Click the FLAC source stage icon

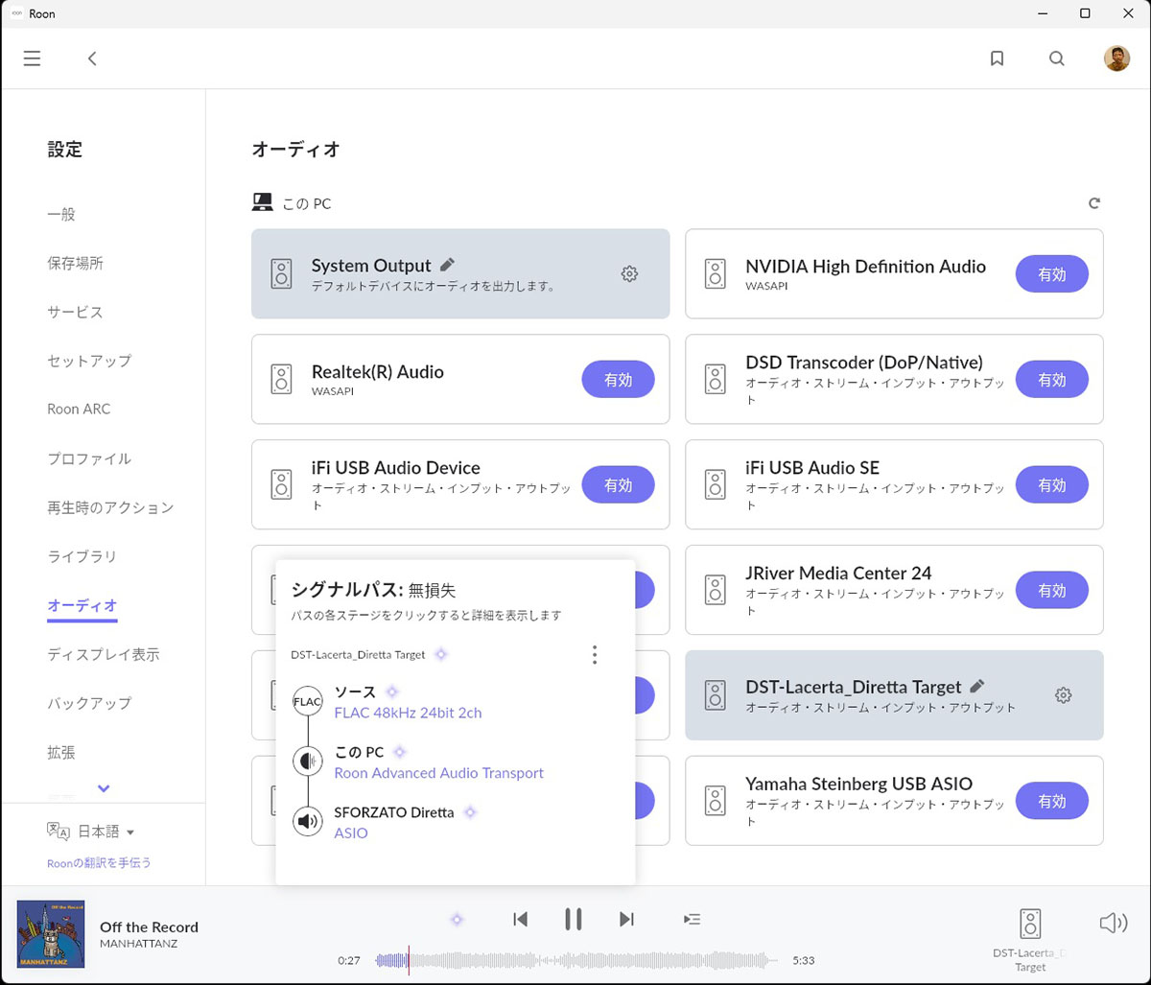coord(307,702)
